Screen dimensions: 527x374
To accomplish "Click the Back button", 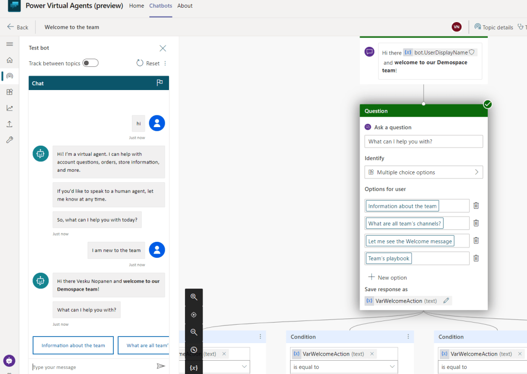I will coord(18,27).
